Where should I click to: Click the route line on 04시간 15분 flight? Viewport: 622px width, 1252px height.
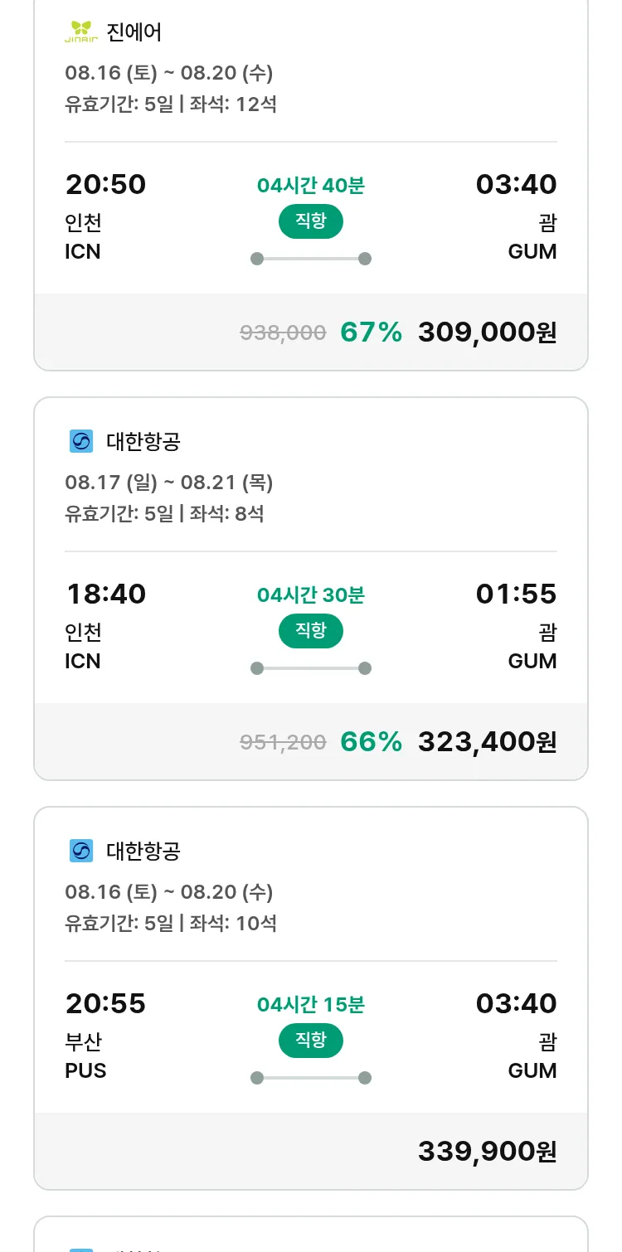click(x=311, y=1078)
